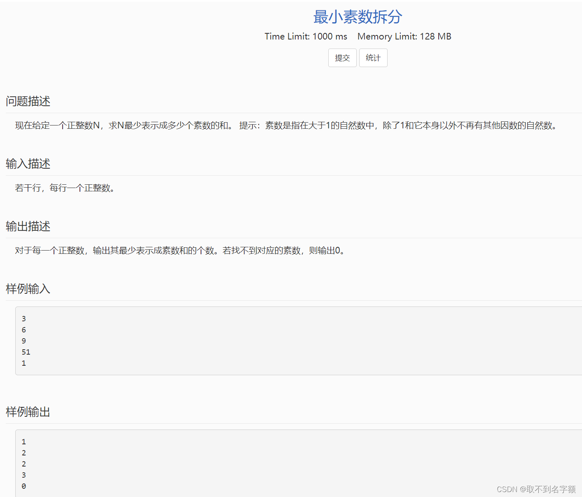This screenshot has height=497, width=582.
Task: Click the Time Limit text
Action: pyautogui.click(x=305, y=36)
